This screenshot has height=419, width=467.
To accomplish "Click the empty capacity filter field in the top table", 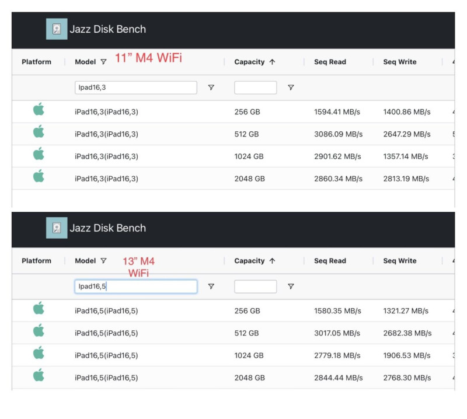I will click(256, 88).
